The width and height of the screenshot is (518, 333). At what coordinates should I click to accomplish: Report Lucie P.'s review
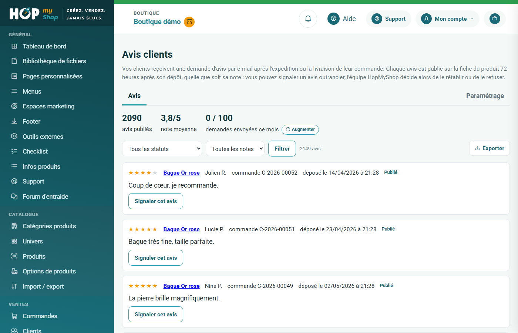click(156, 258)
